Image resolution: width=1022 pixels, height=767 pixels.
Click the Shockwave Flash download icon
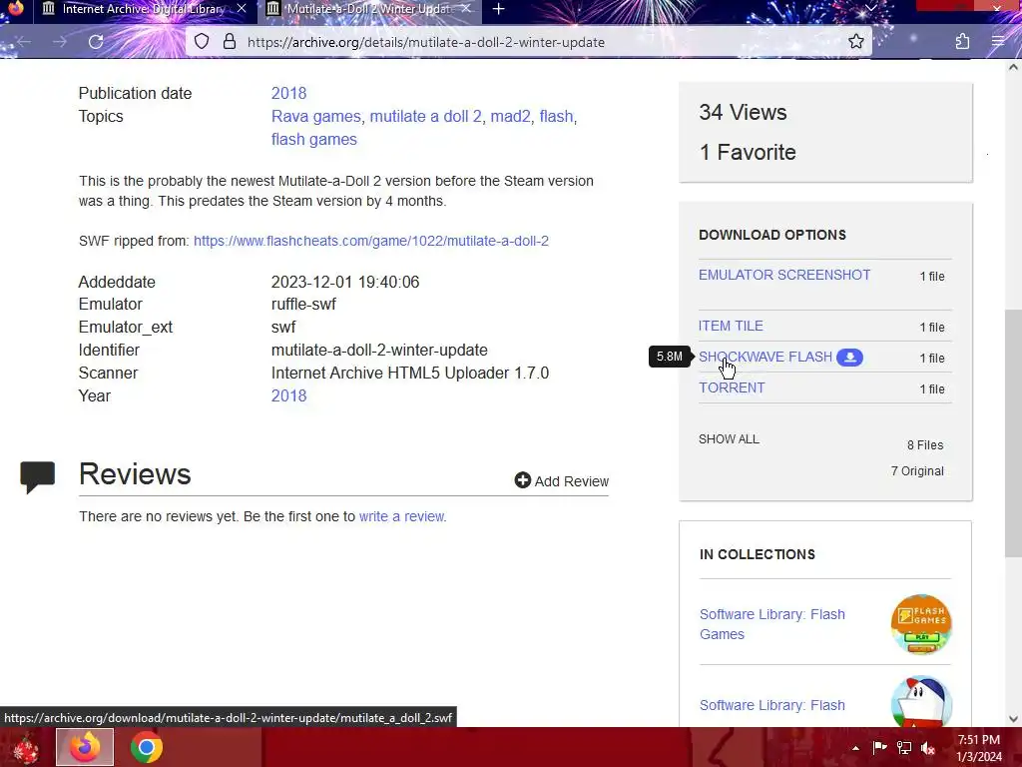(x=849, y=358)
